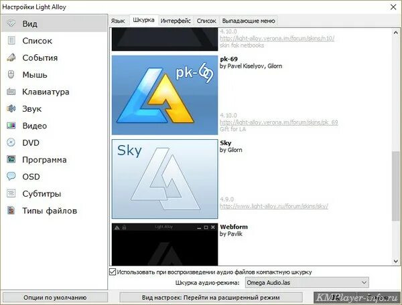402x305 pixels.
Task: Open the Звук settings category
Action: click(x=54, y=108)
